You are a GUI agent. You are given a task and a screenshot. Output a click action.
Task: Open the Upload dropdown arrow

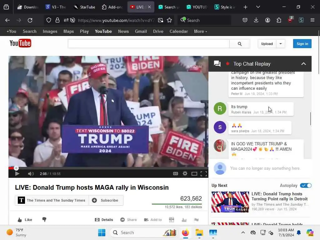tap(281, 44)
